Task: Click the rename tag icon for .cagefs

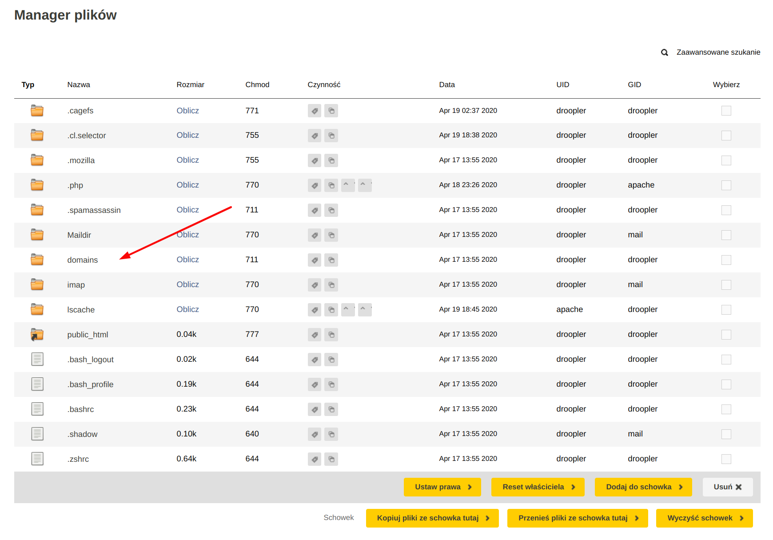Action: (315, 111)
